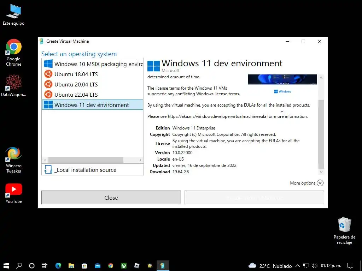
Task: Click large Windows logo in details header
Action: (153, 66)
